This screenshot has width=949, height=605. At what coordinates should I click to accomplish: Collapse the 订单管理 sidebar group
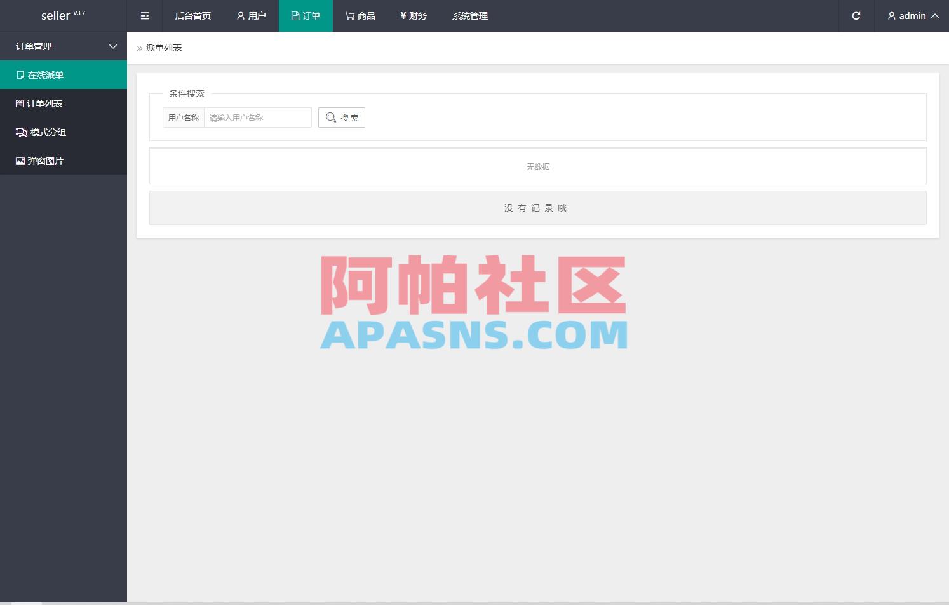[113, 46]
